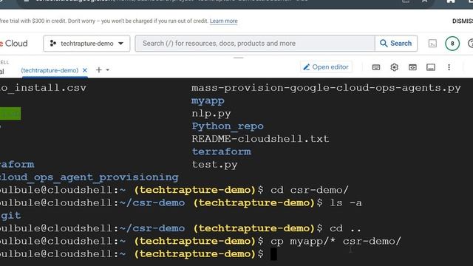Click the session window layout icon

pyautogui.click(x=431, y=67)
